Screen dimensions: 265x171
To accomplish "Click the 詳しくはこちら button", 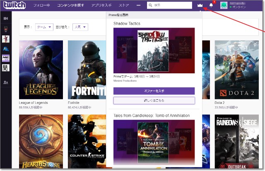I will click(x=154, y=101).
